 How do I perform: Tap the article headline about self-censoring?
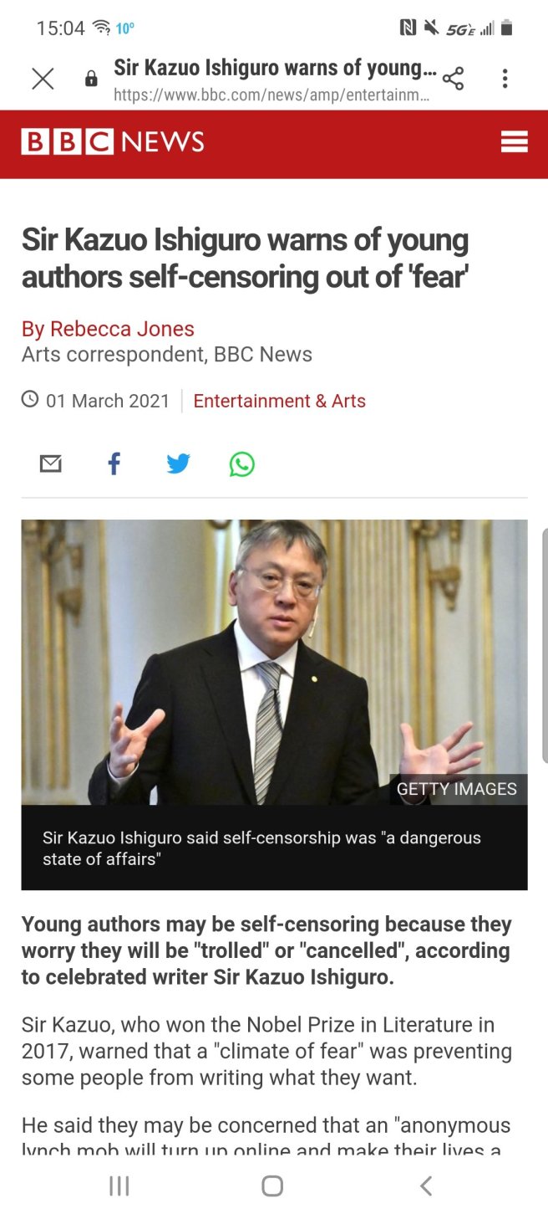245,259
